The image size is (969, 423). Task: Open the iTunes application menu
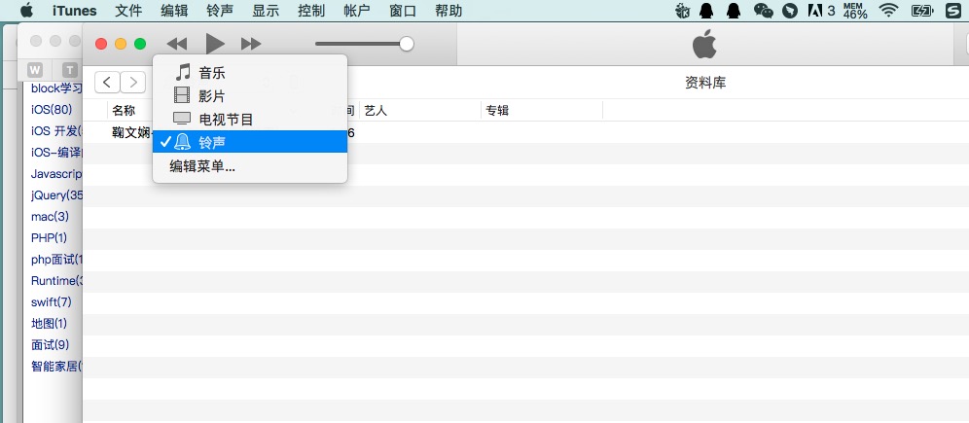pos(74,11)
